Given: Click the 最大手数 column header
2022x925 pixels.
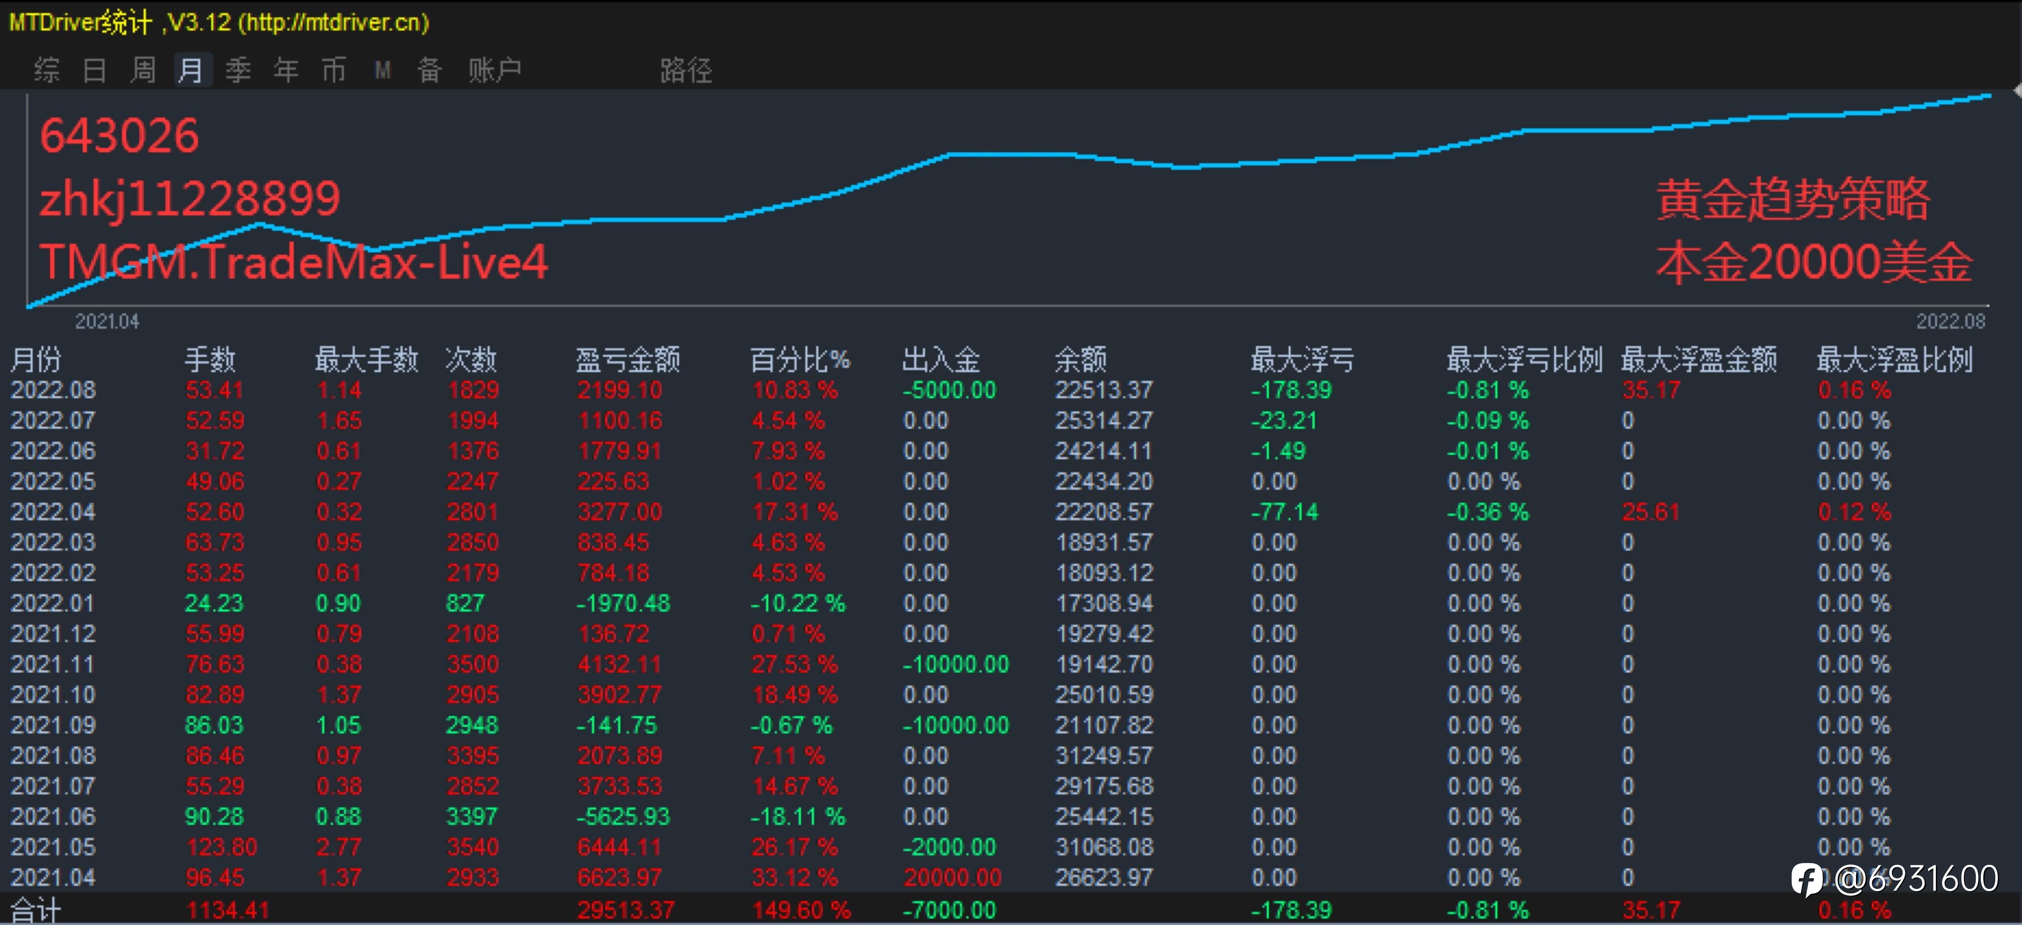Looking at the screenshot, I should pos(366,359).
